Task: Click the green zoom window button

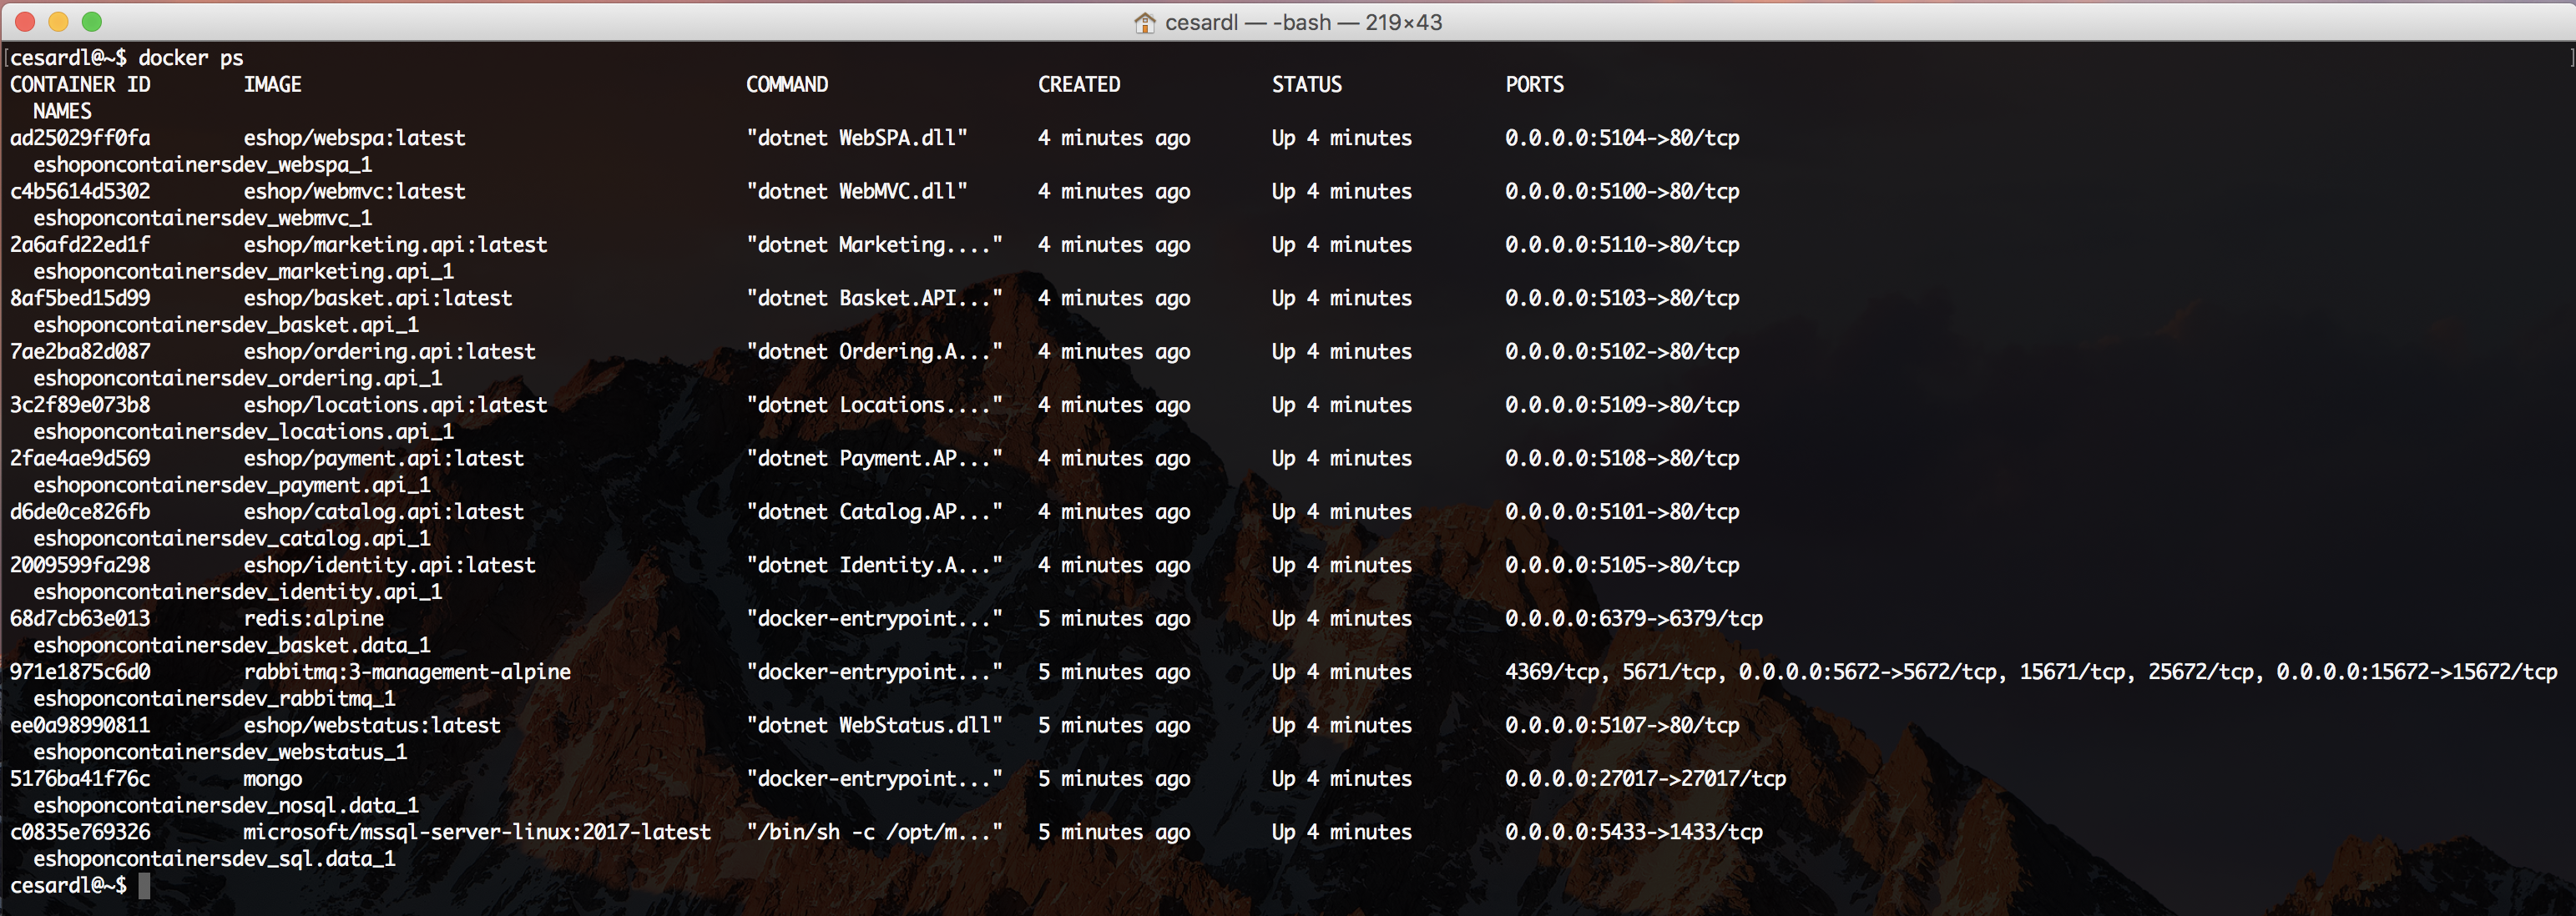Action: coord(92,21)
